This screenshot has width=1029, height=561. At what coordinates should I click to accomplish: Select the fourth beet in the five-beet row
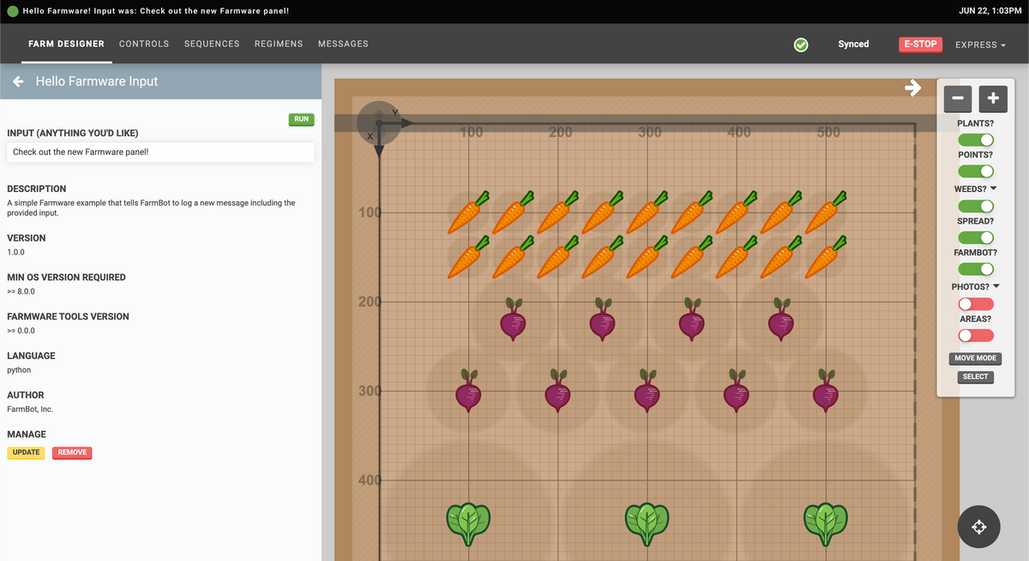click(736, 391)
